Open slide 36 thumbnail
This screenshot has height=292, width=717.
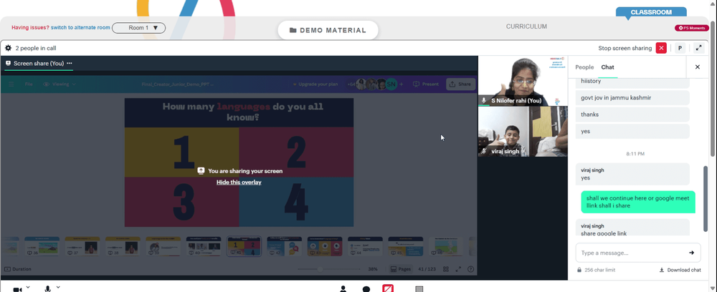point(42,246)
